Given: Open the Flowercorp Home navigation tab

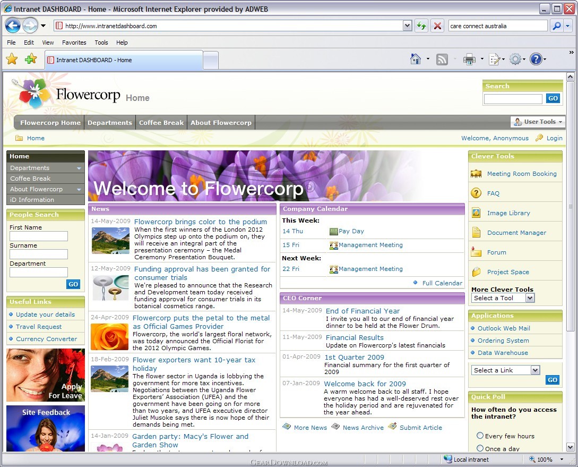Looking at the screenshot, I should tap(50, 123).
